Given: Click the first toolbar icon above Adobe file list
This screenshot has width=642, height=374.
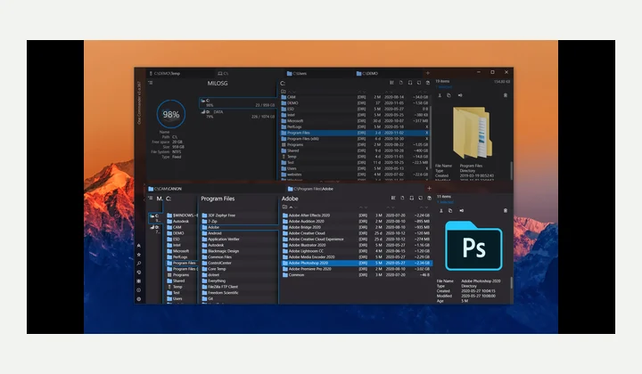Looking at the screenshot, I should tap(393, 199).
